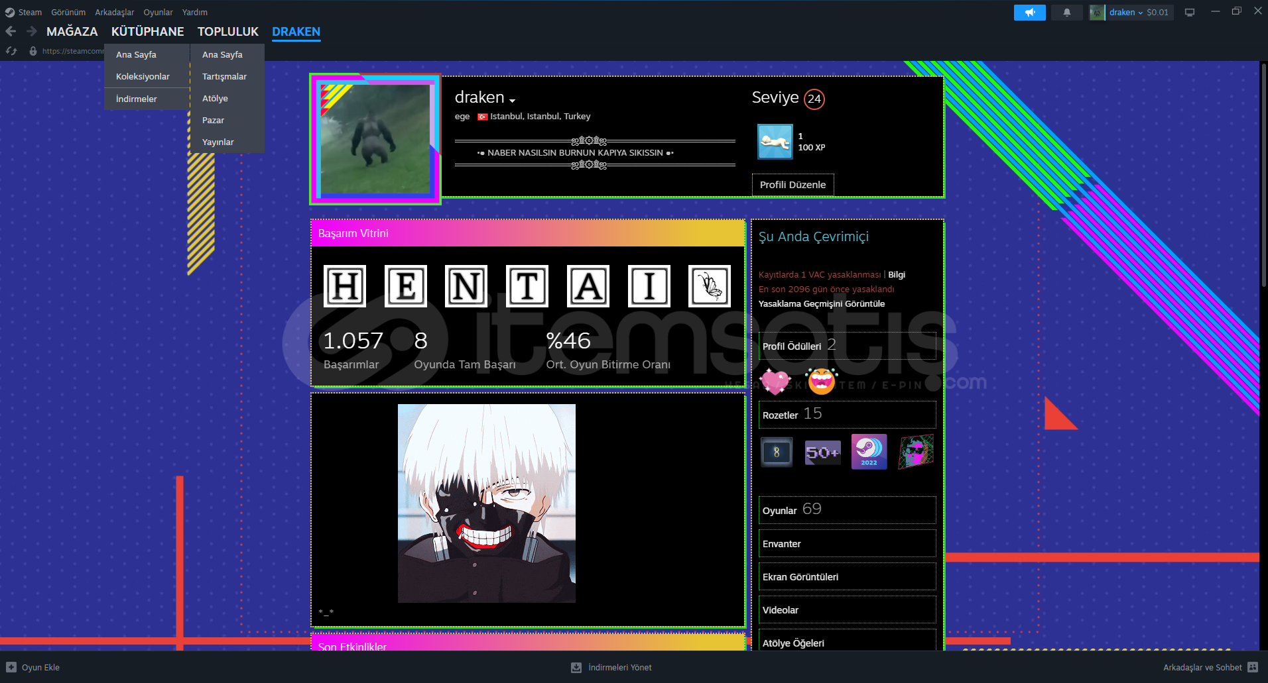Click the H achievement tile
Viewport: 1268px width, 683px height.
coord(345,286)
